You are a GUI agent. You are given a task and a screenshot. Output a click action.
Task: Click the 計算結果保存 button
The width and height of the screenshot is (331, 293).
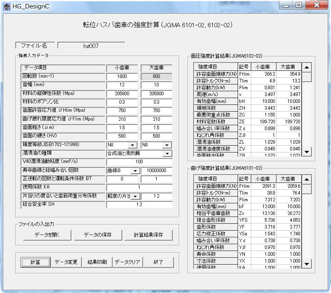148,235
